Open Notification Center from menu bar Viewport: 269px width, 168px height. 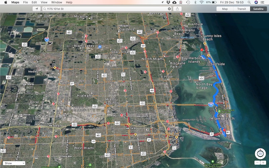(263, 2)
